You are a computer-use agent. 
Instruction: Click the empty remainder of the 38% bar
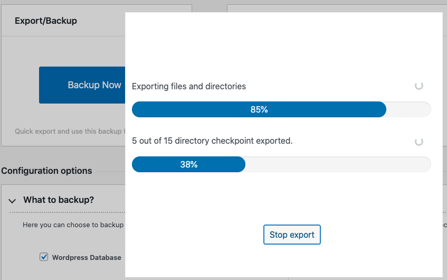(338, 164)
